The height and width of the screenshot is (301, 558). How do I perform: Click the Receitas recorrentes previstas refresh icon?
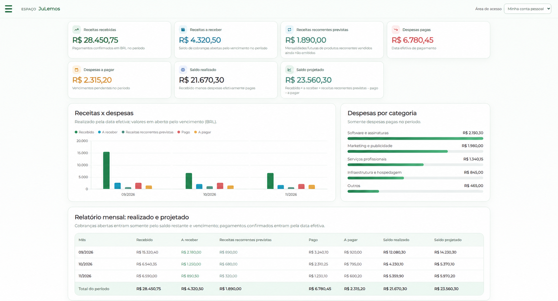(289, 30)
